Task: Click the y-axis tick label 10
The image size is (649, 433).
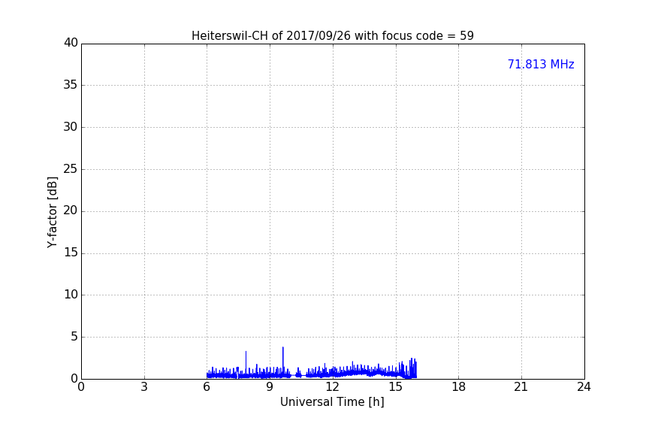Action: [x=71, y=295]
